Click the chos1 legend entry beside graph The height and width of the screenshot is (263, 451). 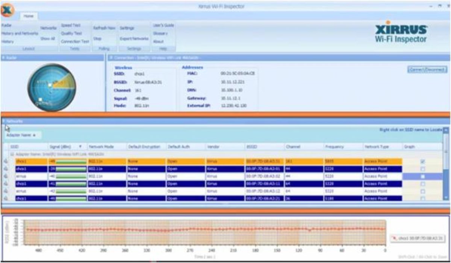click(418, 238)
